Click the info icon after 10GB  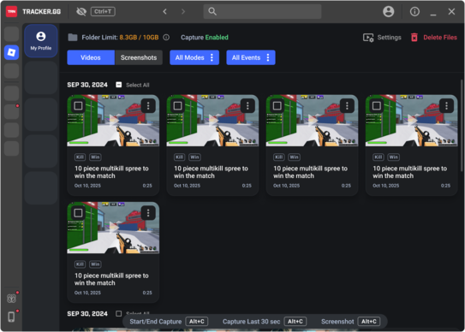[166, 38]
